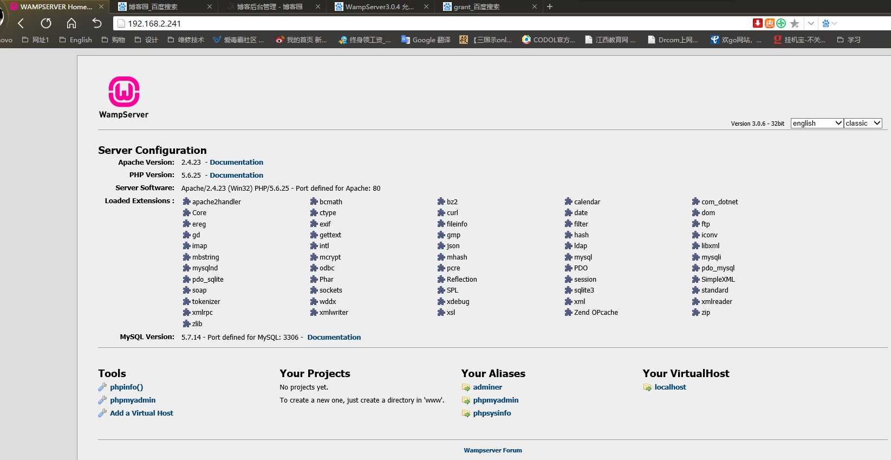Click the folder icon next to localhost virtualhost
Screen dimensions: 891x460
[x=647, y=387]
